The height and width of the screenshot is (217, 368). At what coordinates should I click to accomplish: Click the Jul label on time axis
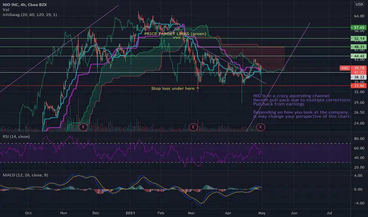click(x=330, y=213)
